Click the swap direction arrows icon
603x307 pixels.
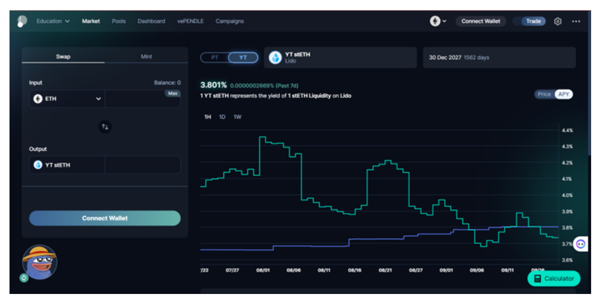click(105, 127)
